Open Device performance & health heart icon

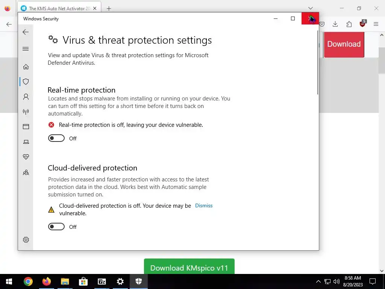click(x=26, y=157)
